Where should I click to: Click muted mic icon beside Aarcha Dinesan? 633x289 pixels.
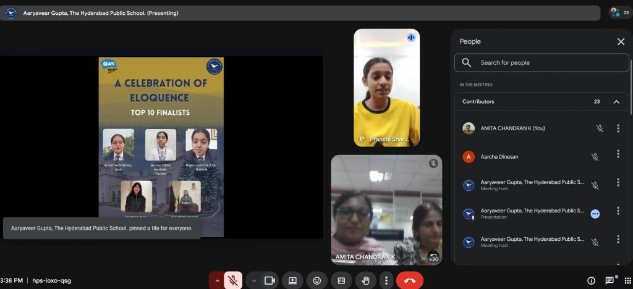595,157
